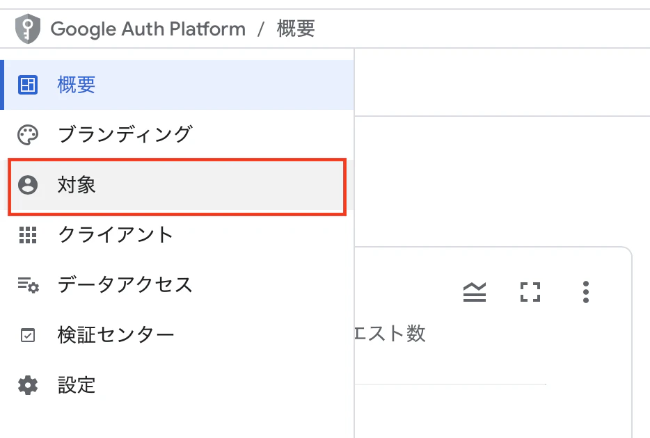The width and height of the screenshot is (650, 438).
Task: Click the ブランディング palette icon
Action: (x=28, y=135)
